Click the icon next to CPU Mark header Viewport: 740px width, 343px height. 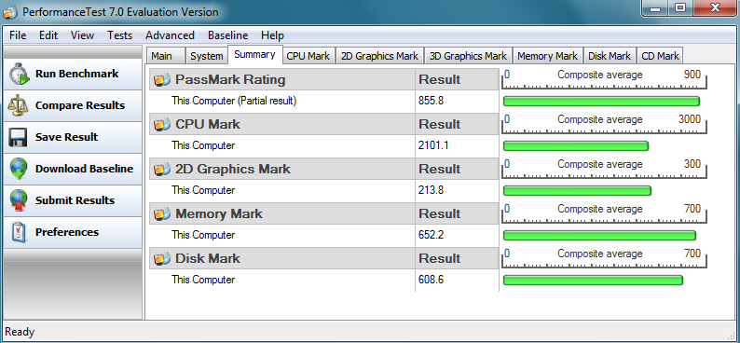(x=162, y=125)
